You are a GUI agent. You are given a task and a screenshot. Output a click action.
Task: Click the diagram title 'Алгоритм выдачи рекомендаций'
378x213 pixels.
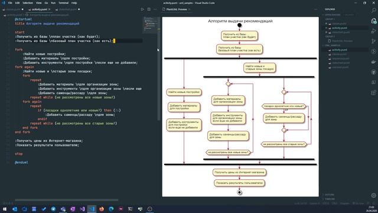(x=240, y=21)
